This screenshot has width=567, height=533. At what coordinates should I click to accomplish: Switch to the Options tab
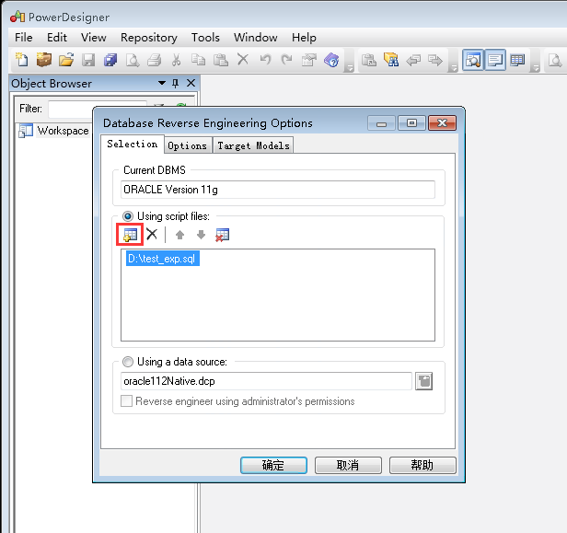click(188, 145)
